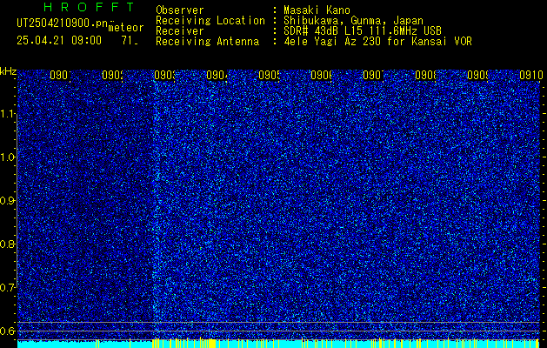Select the location Shibukawa, Gunma, Japan
Viewport: 547px width, 348px height.
tap(353, 21)
